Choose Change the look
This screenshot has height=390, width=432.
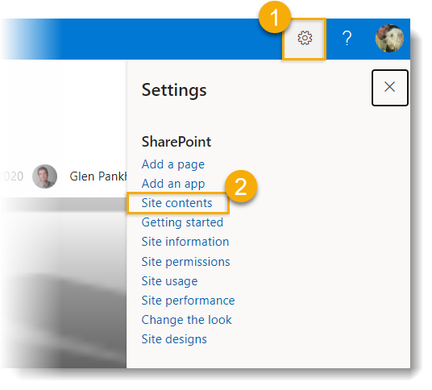[x=186, y=320]
